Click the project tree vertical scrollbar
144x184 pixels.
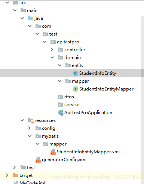(143, 100)
